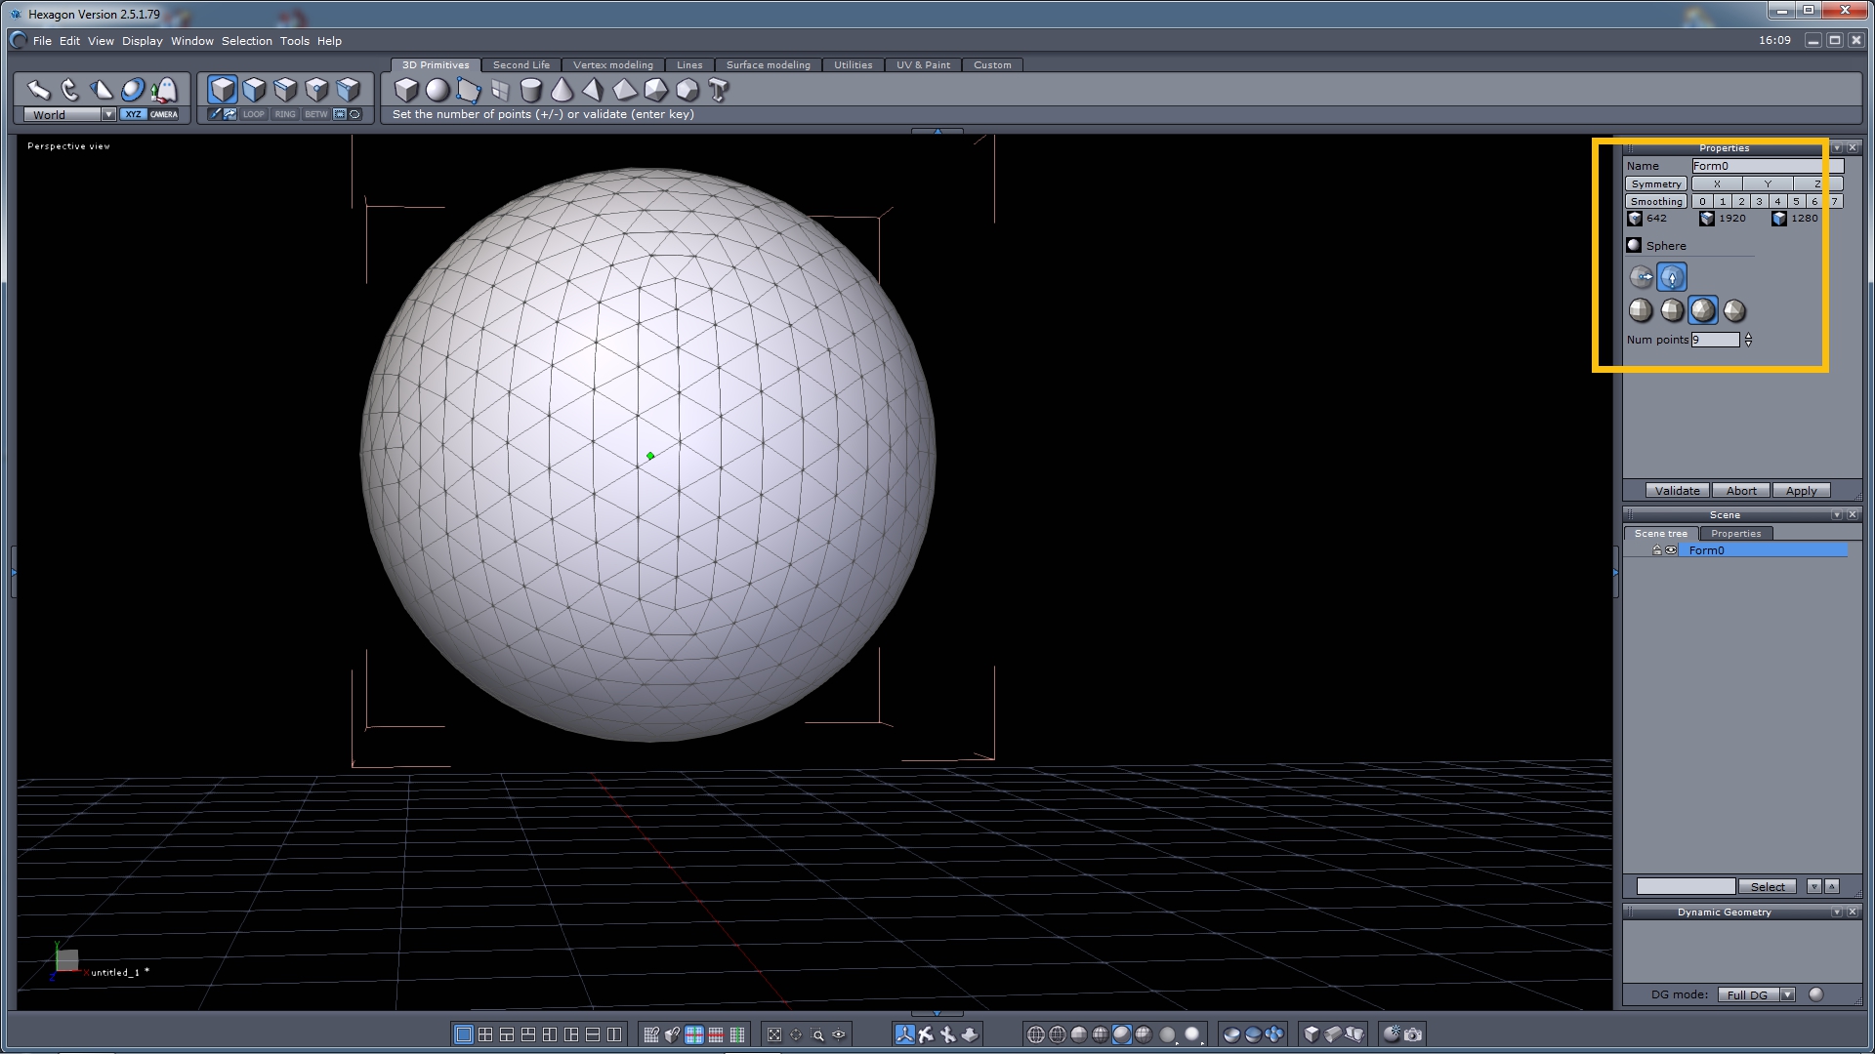Toggle Form0 visibility eye icon
This screenshot has width=1875, height=1054.
click(1671, 550)
